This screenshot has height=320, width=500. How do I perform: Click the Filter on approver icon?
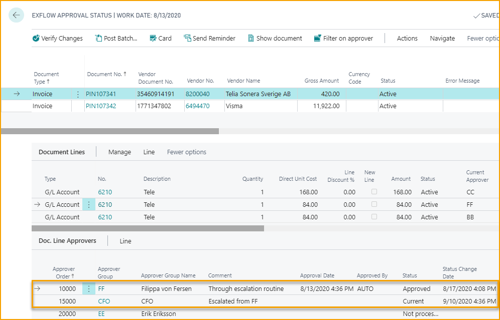click(317, 39)
